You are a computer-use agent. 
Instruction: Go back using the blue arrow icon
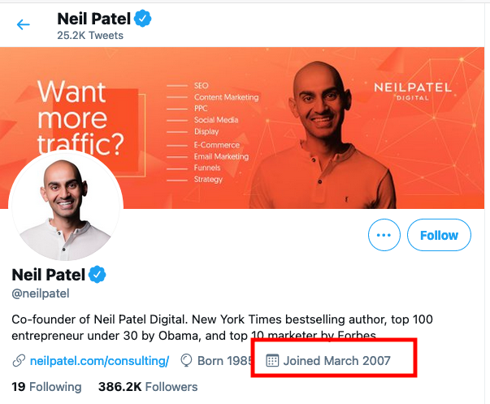[x=23, y=24]
